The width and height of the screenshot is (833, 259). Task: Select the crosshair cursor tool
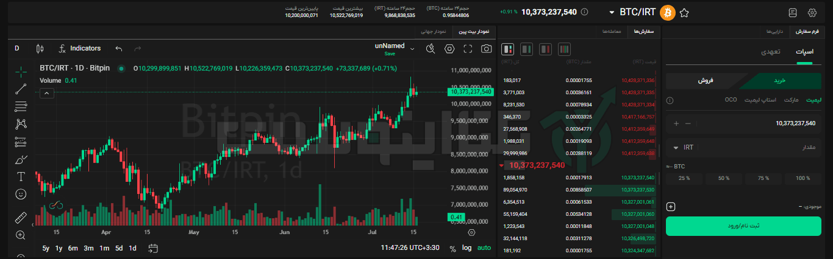point(21,71)
